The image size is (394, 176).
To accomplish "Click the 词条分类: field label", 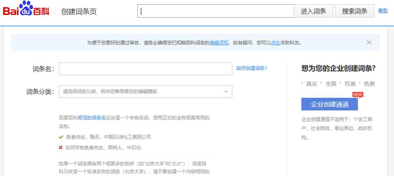I will [40, 92].
